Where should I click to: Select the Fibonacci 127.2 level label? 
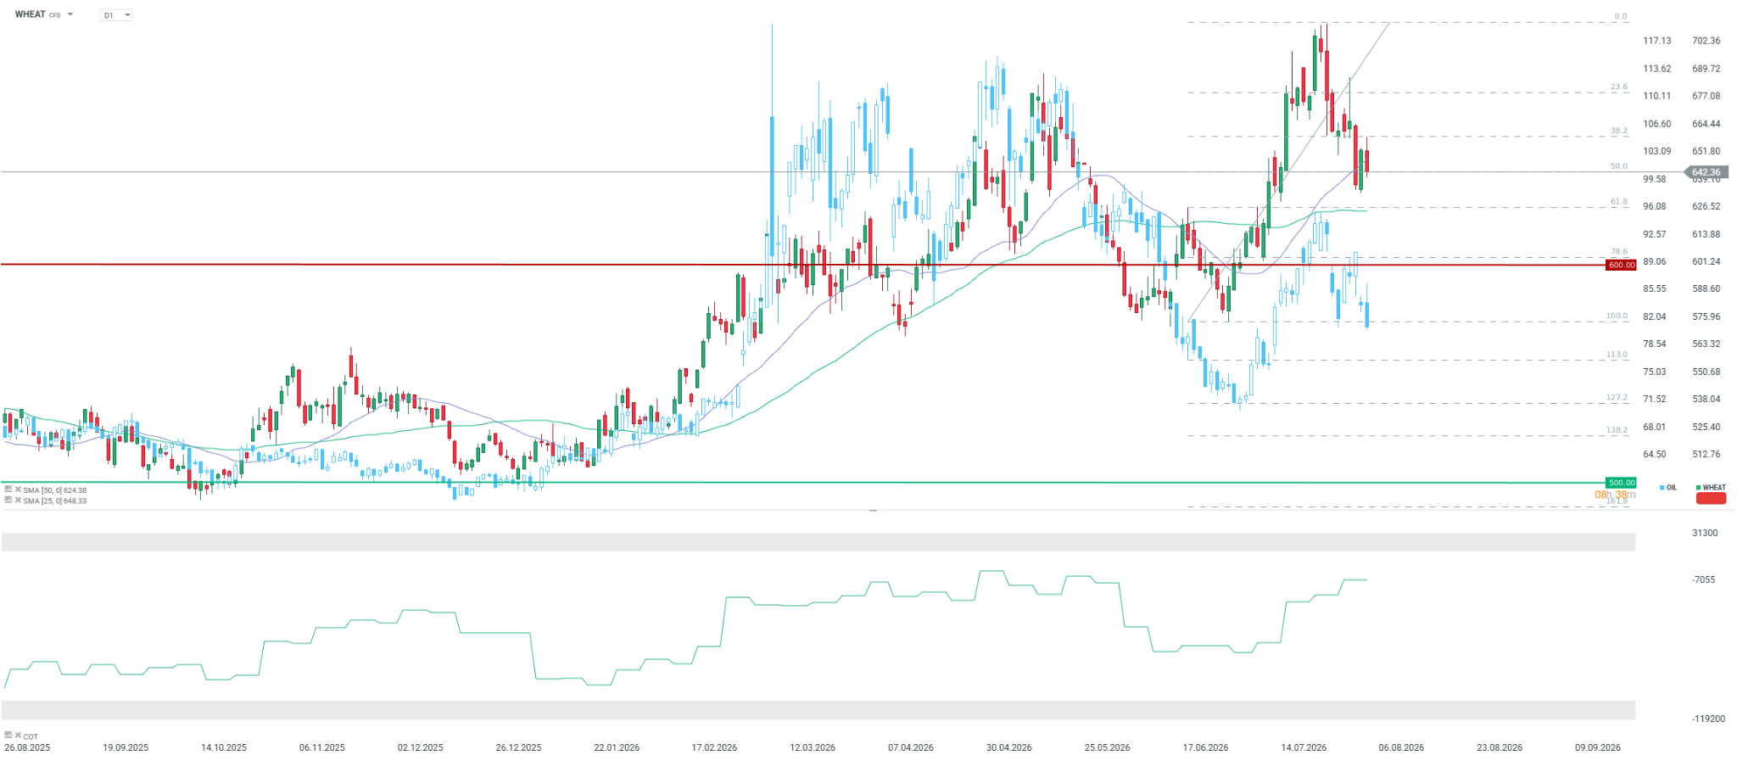(1617, 398)
